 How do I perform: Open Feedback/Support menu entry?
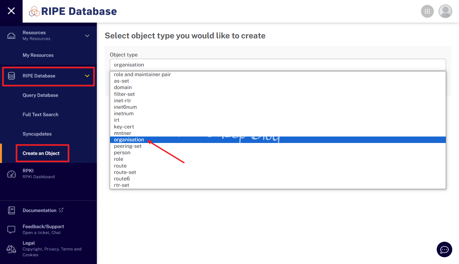tap(48, 229)
